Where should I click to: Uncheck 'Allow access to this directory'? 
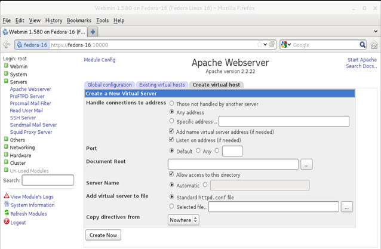171,174
